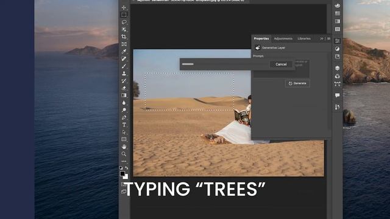Select the Lasso tool
Screen dimensions: 390x219
tap(124, 22)
